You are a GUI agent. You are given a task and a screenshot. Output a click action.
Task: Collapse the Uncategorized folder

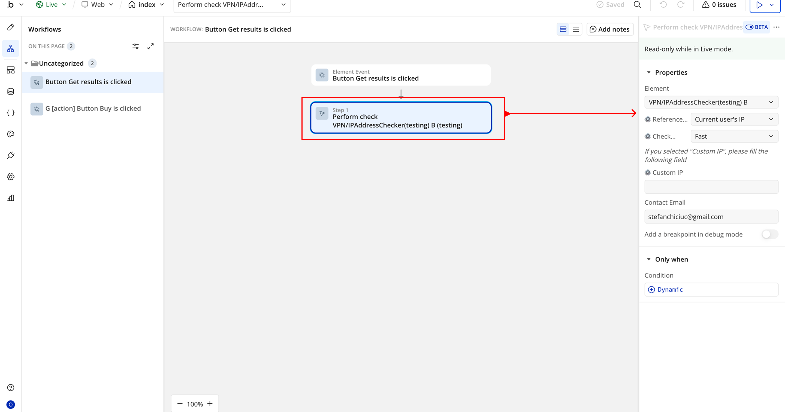click(26, 63)
